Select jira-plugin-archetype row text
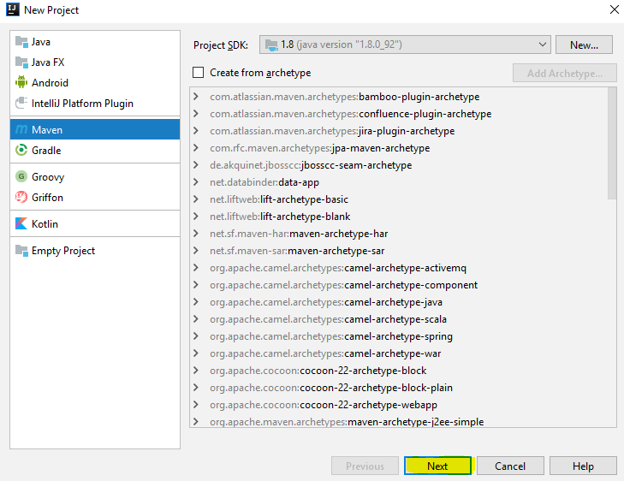624x481 pixels. pyautogui.click(x=332, y=131)
